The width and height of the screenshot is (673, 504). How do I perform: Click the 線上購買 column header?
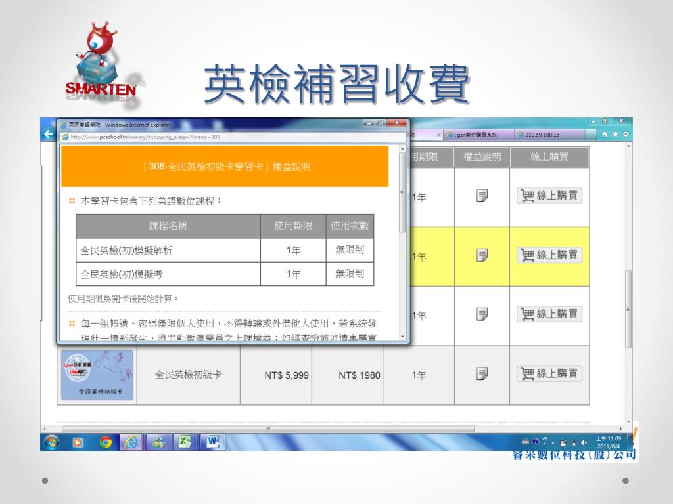pyautogui.click(x=549, y=157)
